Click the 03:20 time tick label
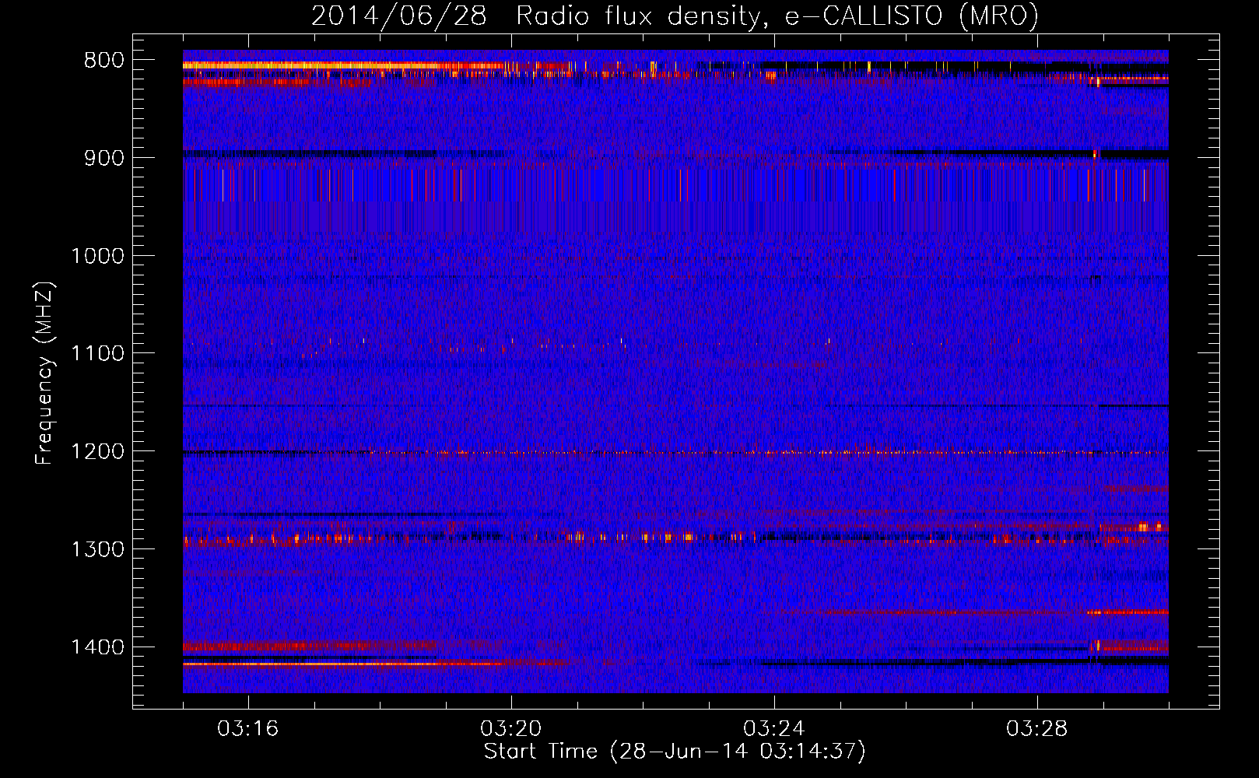Image resolution: width=1259 pixels, height=778 pixels. coord(511,729)
